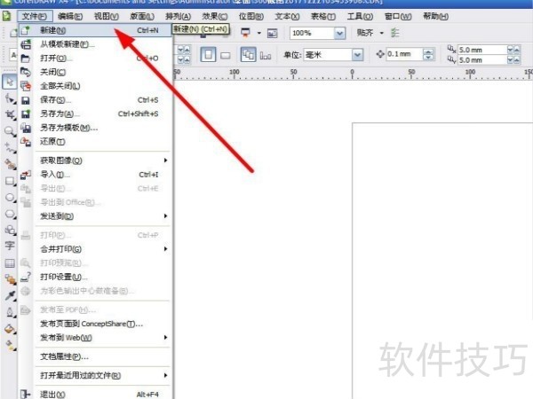Select the Text tool (字)

click(x=9, y=245)
